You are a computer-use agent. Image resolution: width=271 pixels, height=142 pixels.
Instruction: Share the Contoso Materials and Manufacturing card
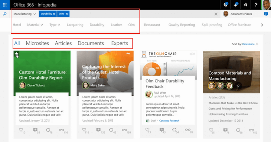238,130
